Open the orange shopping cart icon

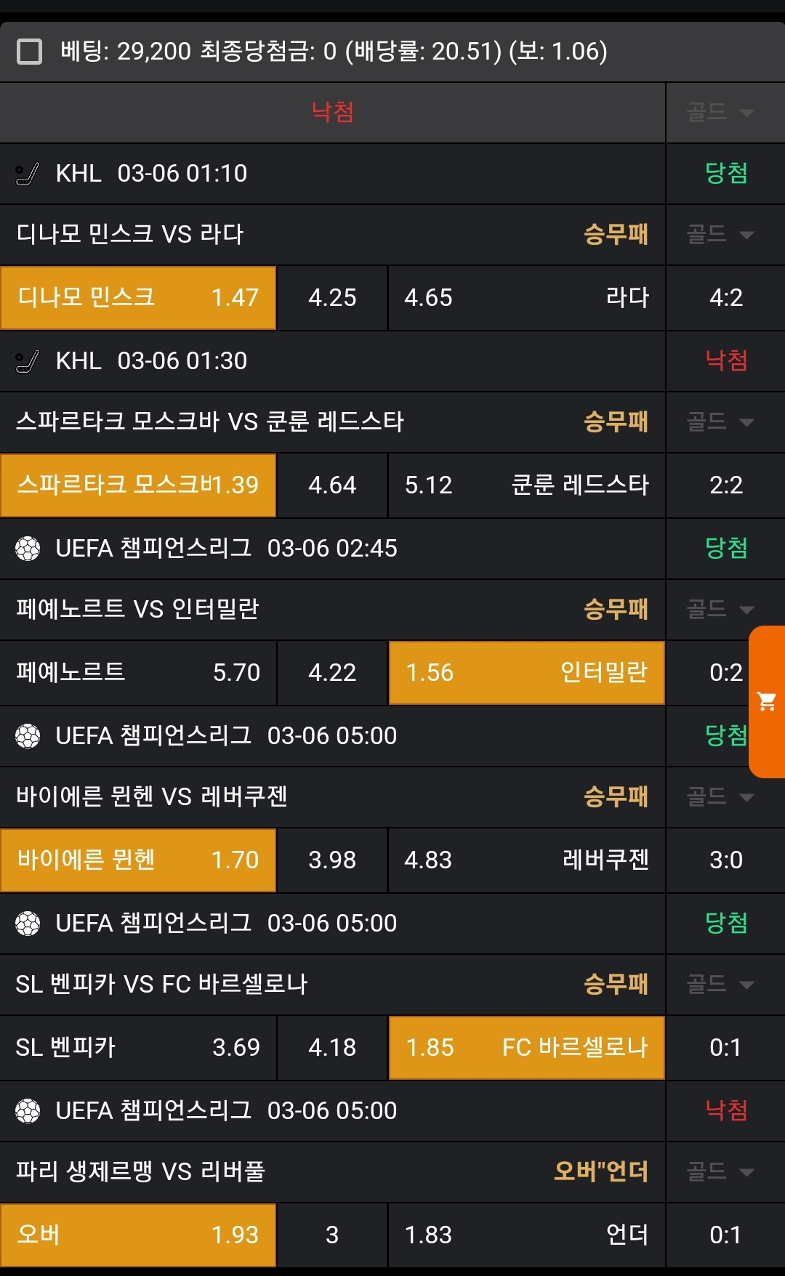(x=767, y=701)
